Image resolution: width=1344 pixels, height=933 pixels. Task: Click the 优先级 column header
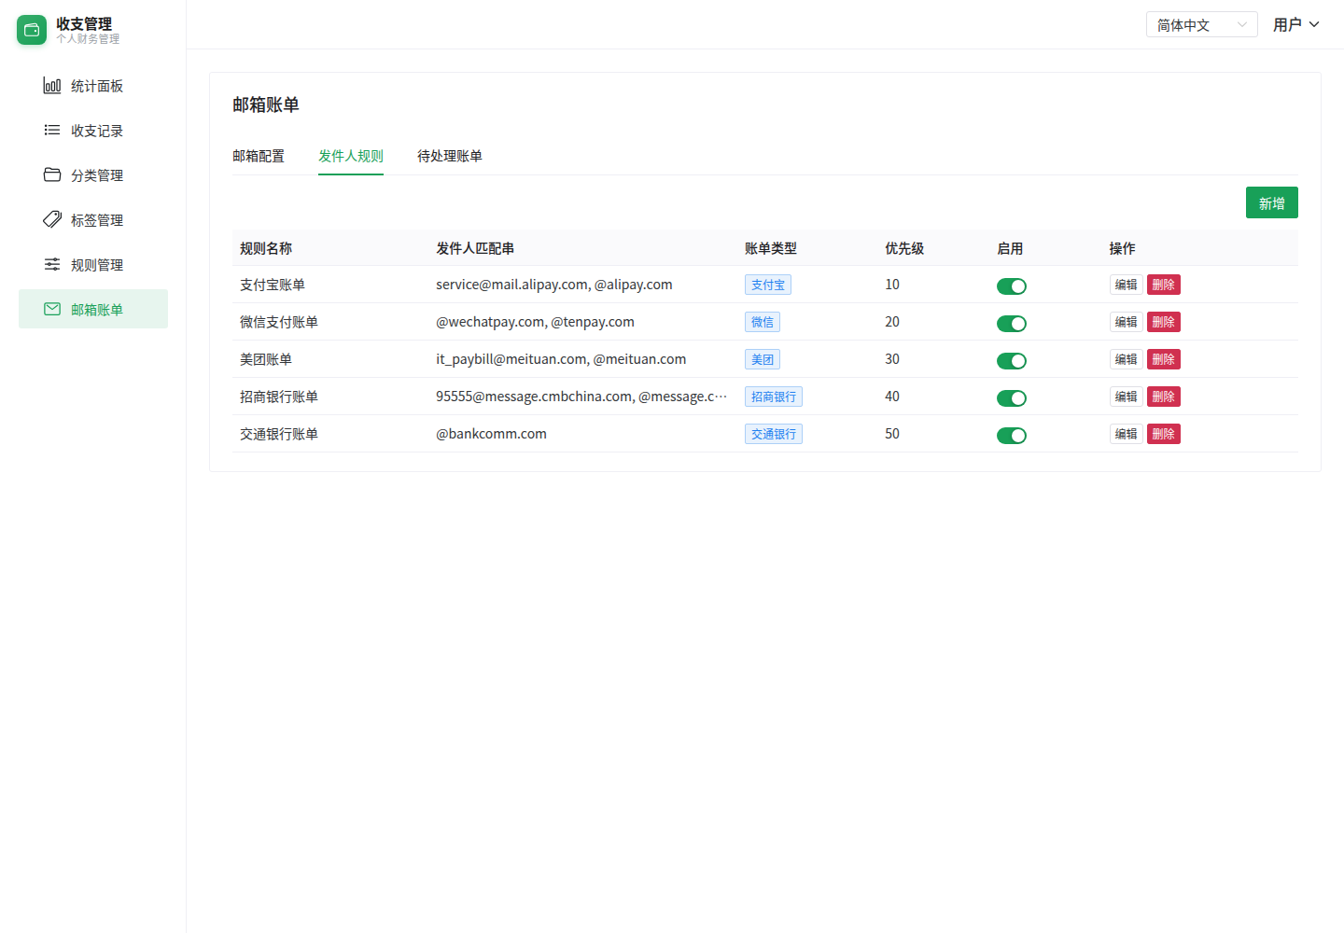tap(904, 248)
